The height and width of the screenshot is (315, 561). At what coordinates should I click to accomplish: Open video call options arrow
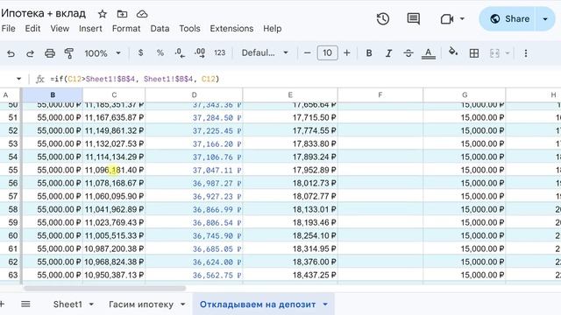tap(462, 18)
